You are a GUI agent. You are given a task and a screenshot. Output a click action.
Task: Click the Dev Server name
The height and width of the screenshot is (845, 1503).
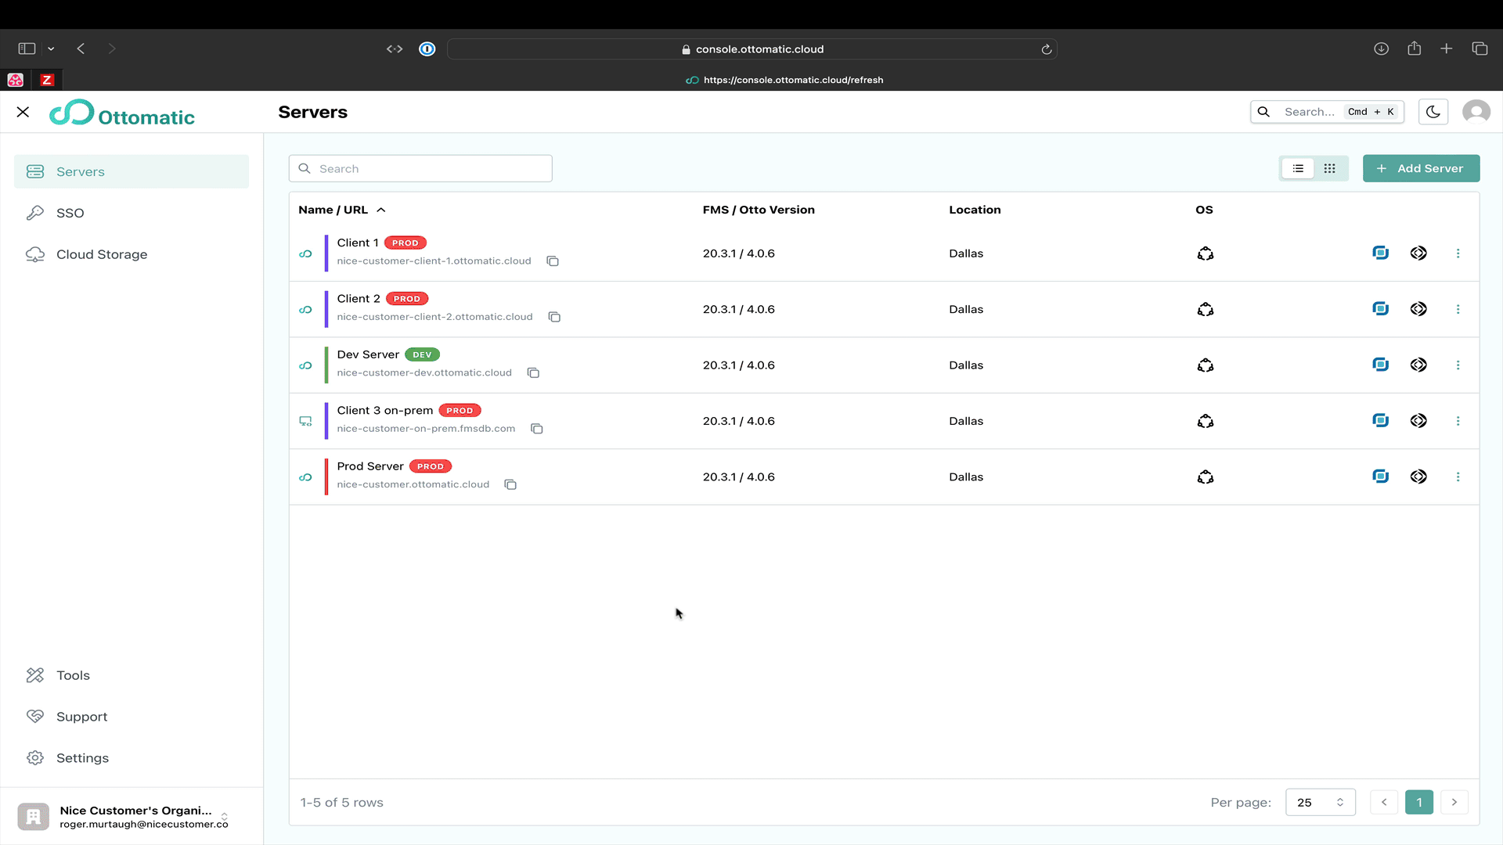click(x=368, y=354)
